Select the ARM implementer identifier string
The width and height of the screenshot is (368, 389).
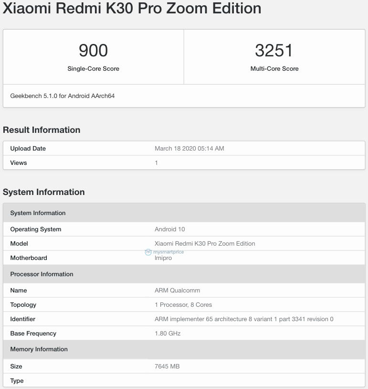244,319
